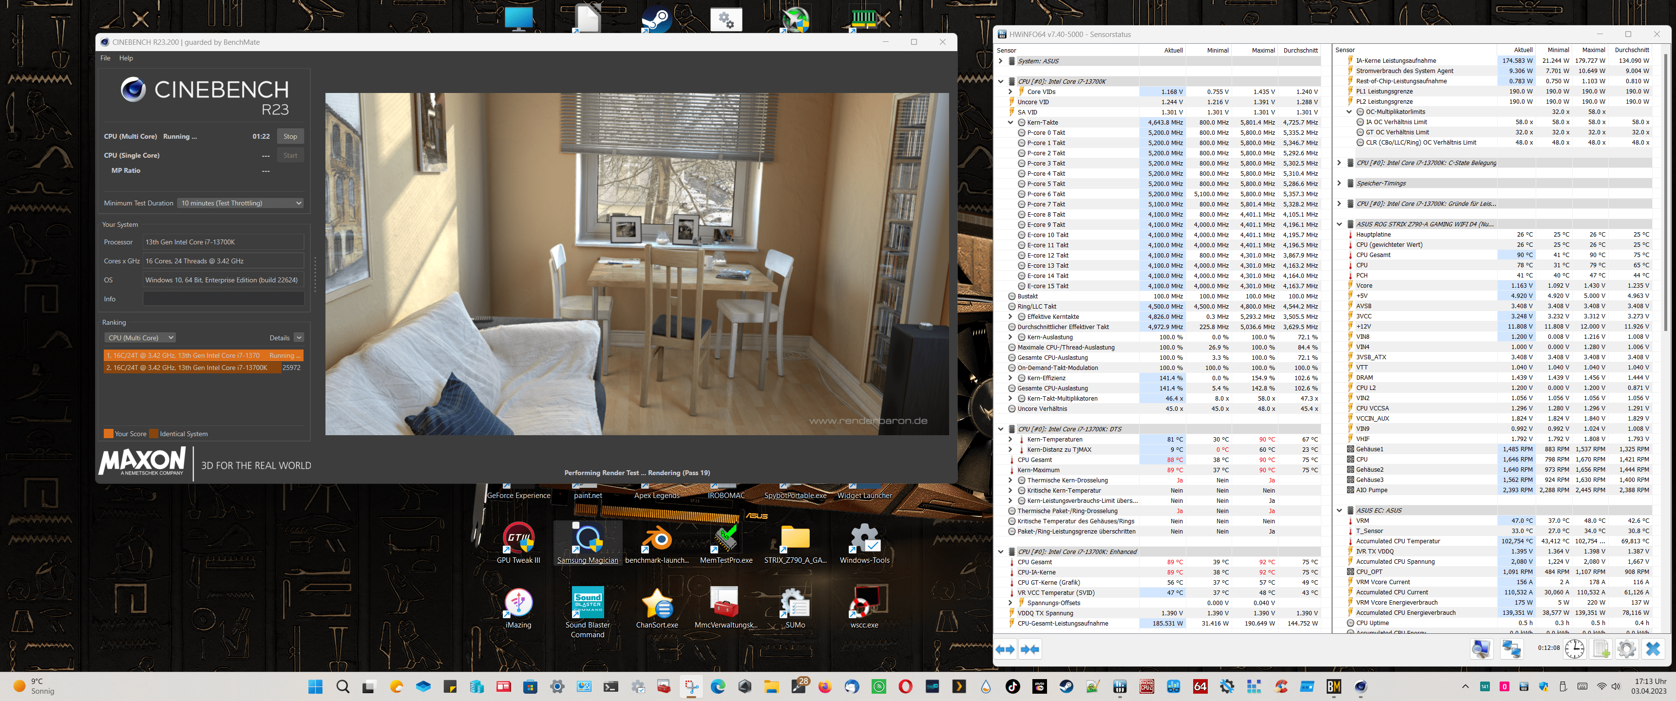Click Maximal column header right panel

coord(1593,50)
